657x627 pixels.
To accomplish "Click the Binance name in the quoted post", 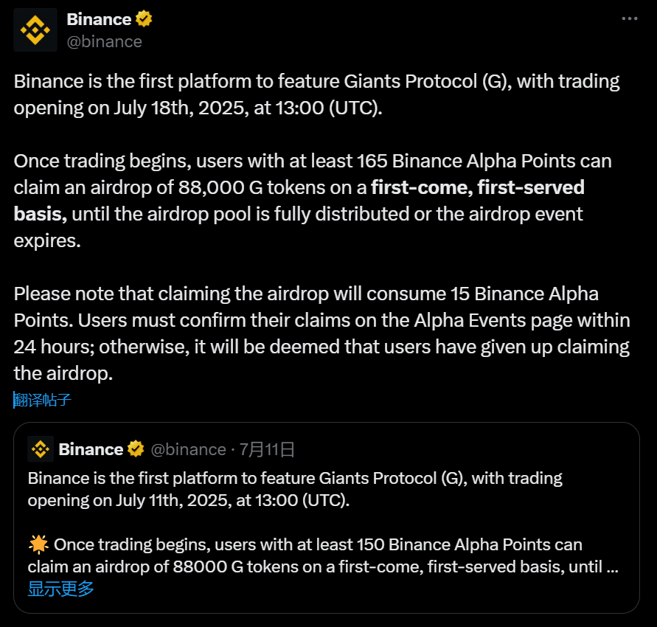I will [91, 449].
